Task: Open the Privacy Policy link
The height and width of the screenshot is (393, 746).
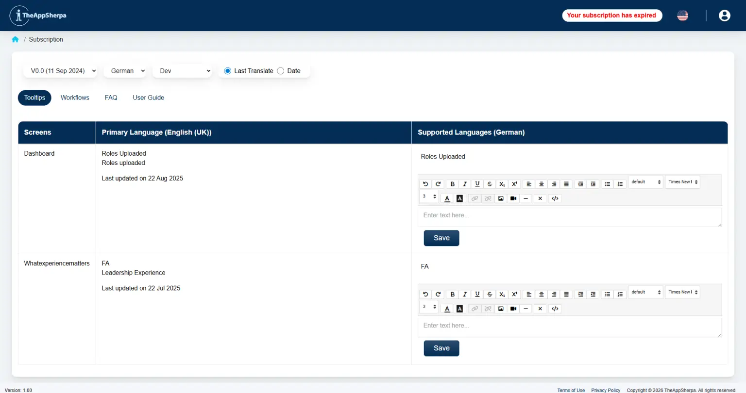Action: pyautogui.click(x=605, y=390)
